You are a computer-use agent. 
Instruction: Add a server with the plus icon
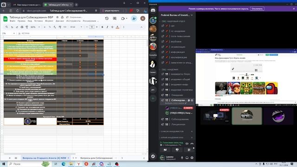[153, 98]
